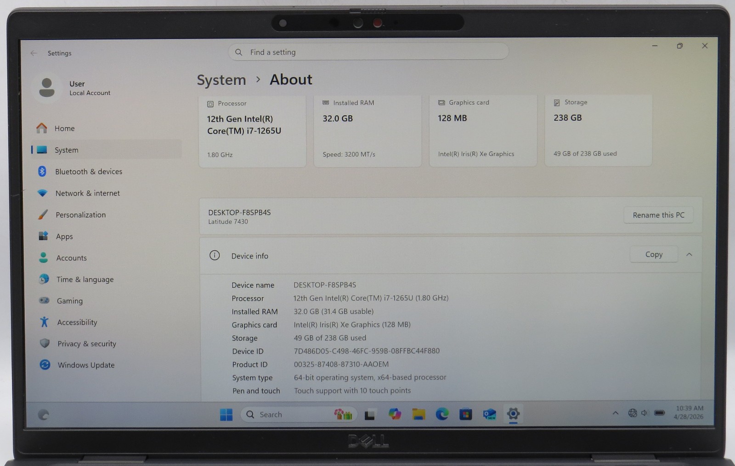735x466 pixels.
Task: Open the Outlook mail icon on taskbar
Action: coord(489,414)
